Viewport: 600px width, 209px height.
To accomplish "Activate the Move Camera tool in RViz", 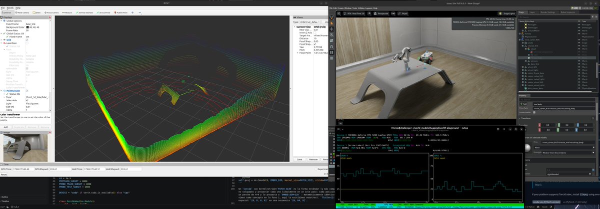I will pyautogui.click(x=22, y=12).
